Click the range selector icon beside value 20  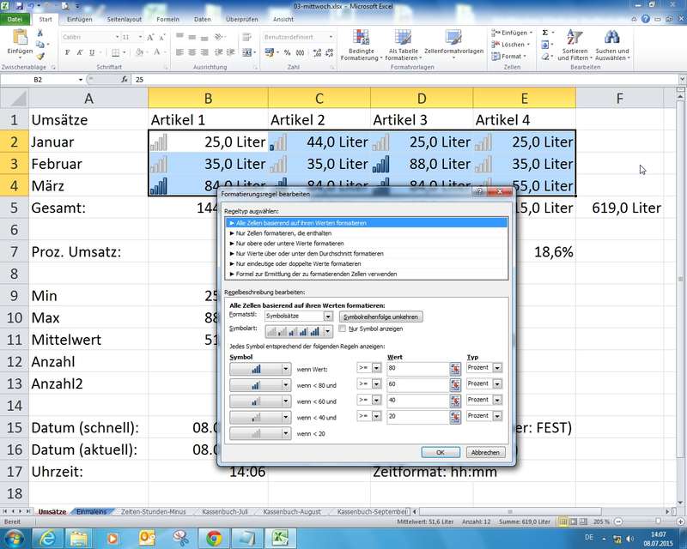point(455,416)
